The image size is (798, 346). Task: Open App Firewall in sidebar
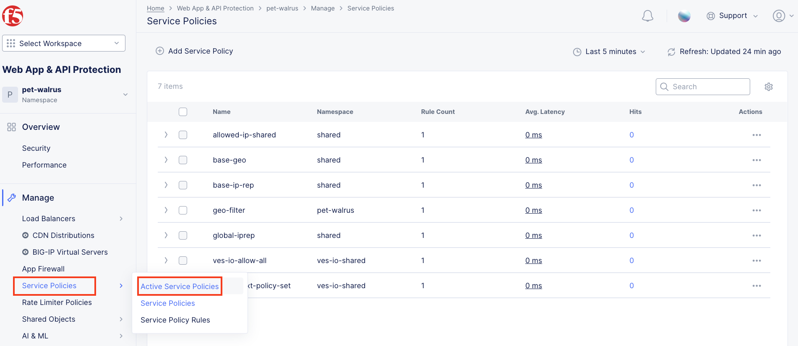click(43, 269)
